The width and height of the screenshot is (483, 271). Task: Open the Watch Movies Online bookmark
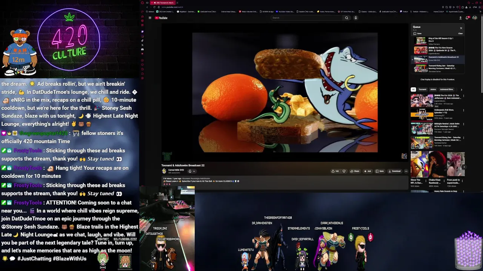click(248, 12)
